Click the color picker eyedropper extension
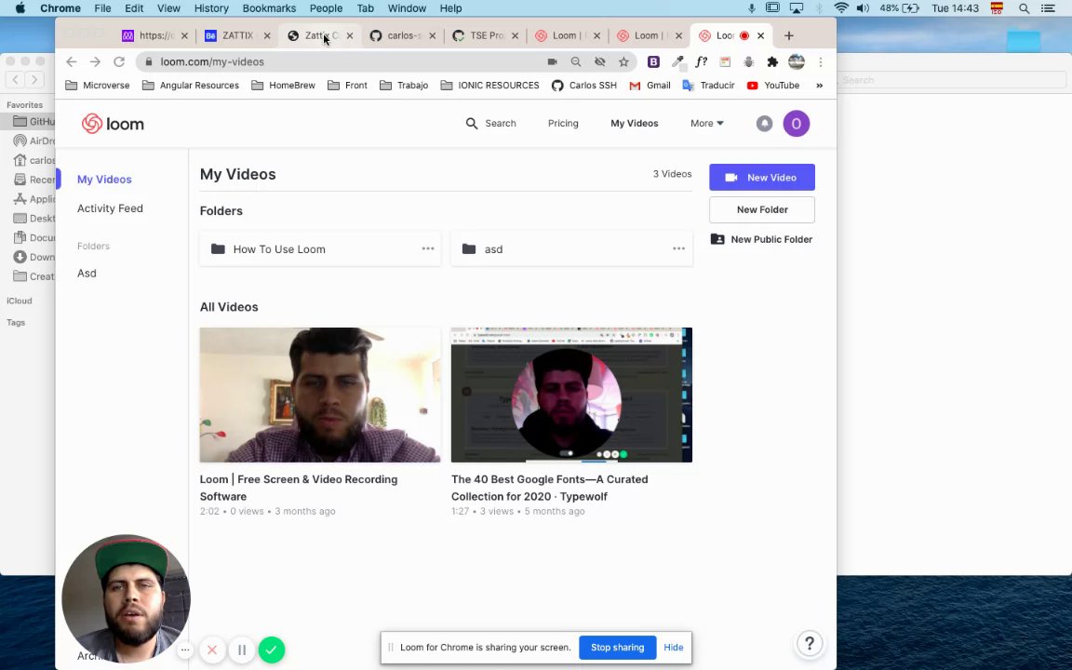Screen dimensions: 1072x670 point(677,62)
